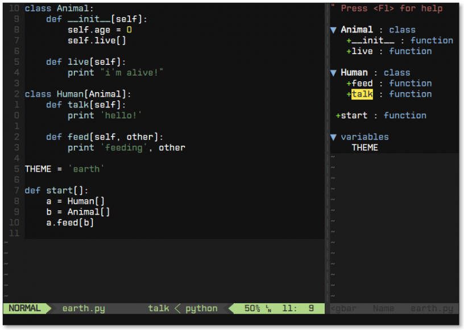Click the 50% scroll position indicator
Viewport: 464px width, 330px height.
click(x=252, y=308)
